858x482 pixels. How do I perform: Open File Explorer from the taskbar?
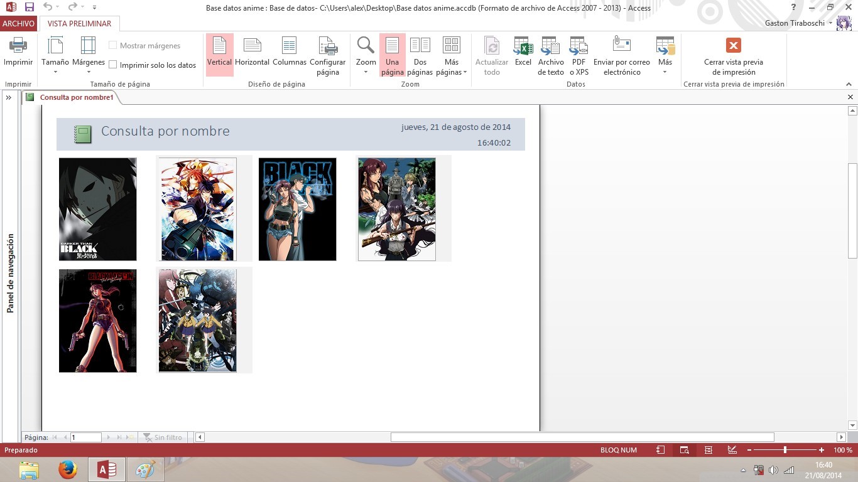(29, 469)
